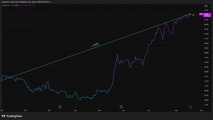Click the price change percentage in the legend
The height and width of the screenshot is (120, 213).
tap(31, 5)
